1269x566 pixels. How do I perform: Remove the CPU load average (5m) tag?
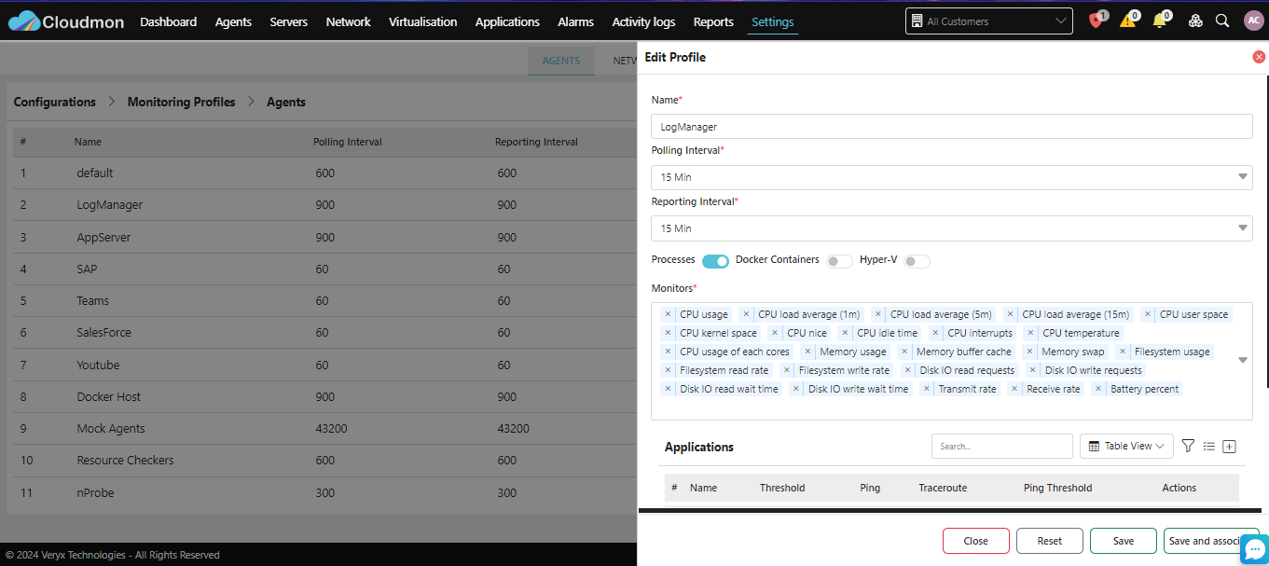pos(878,314)
